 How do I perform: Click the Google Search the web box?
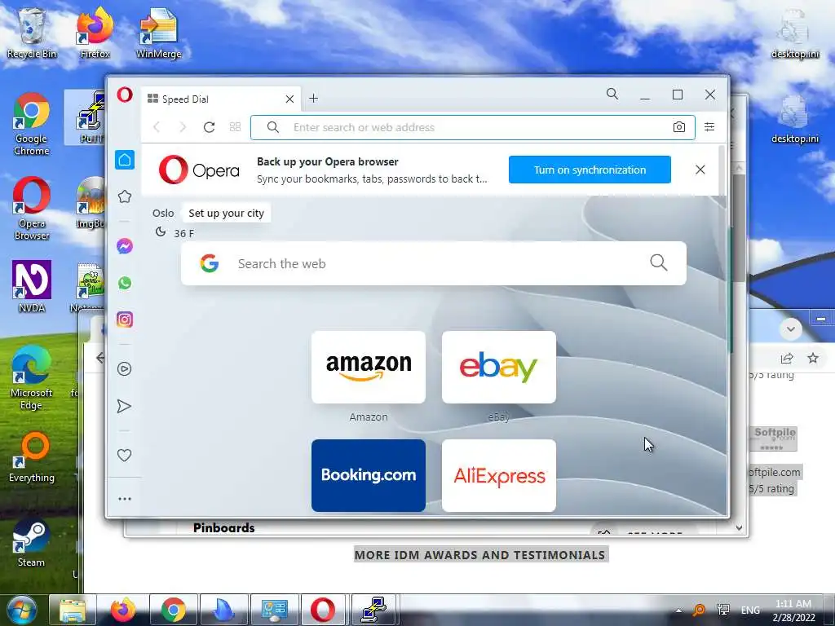tap(434, 263)
